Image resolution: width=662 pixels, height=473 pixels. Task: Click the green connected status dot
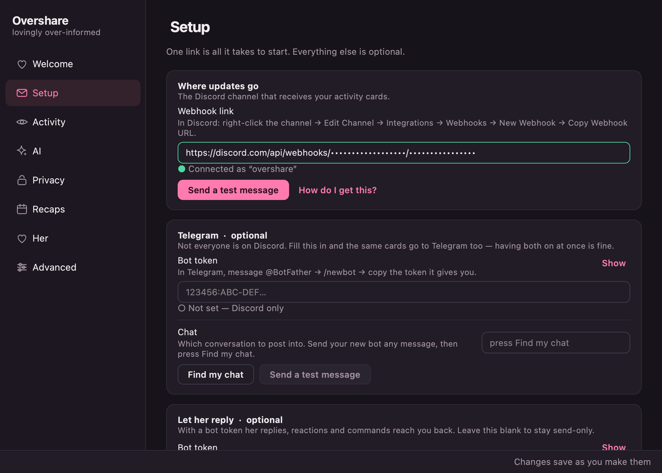point(182,169)
